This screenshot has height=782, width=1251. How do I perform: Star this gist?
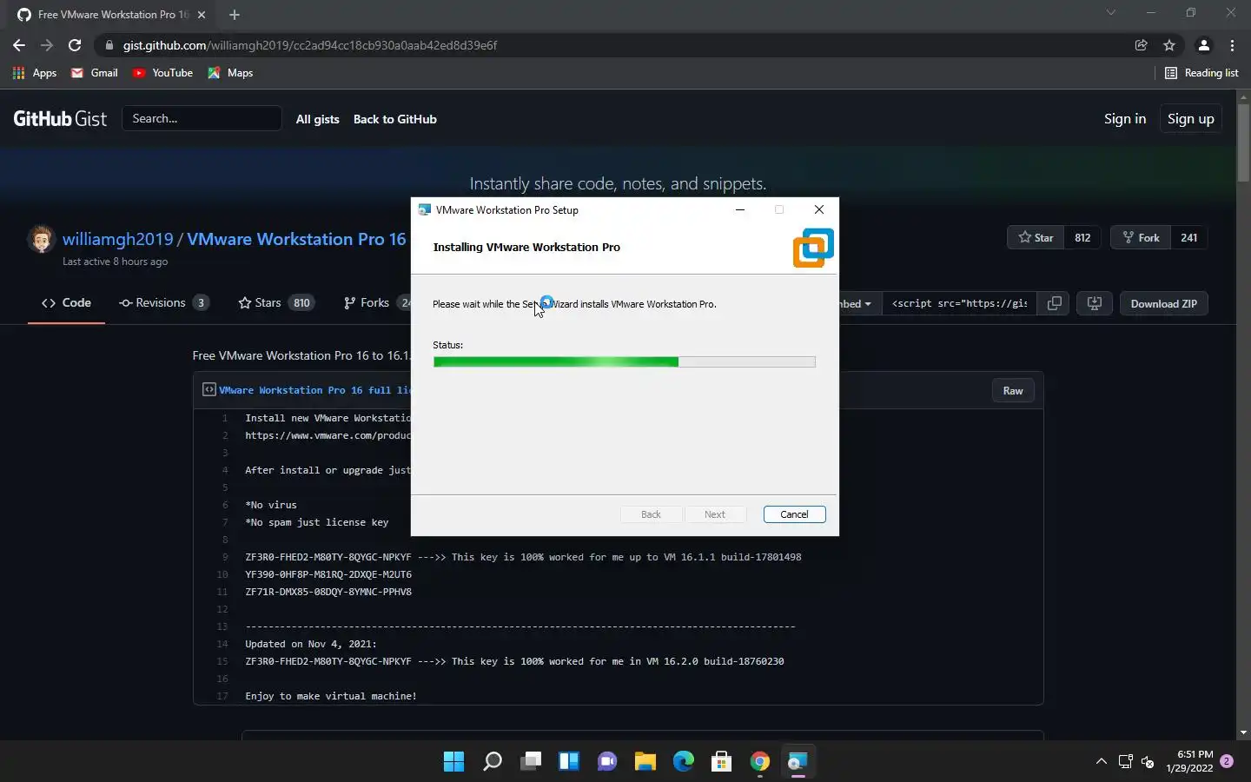[x=1036, y=238]
